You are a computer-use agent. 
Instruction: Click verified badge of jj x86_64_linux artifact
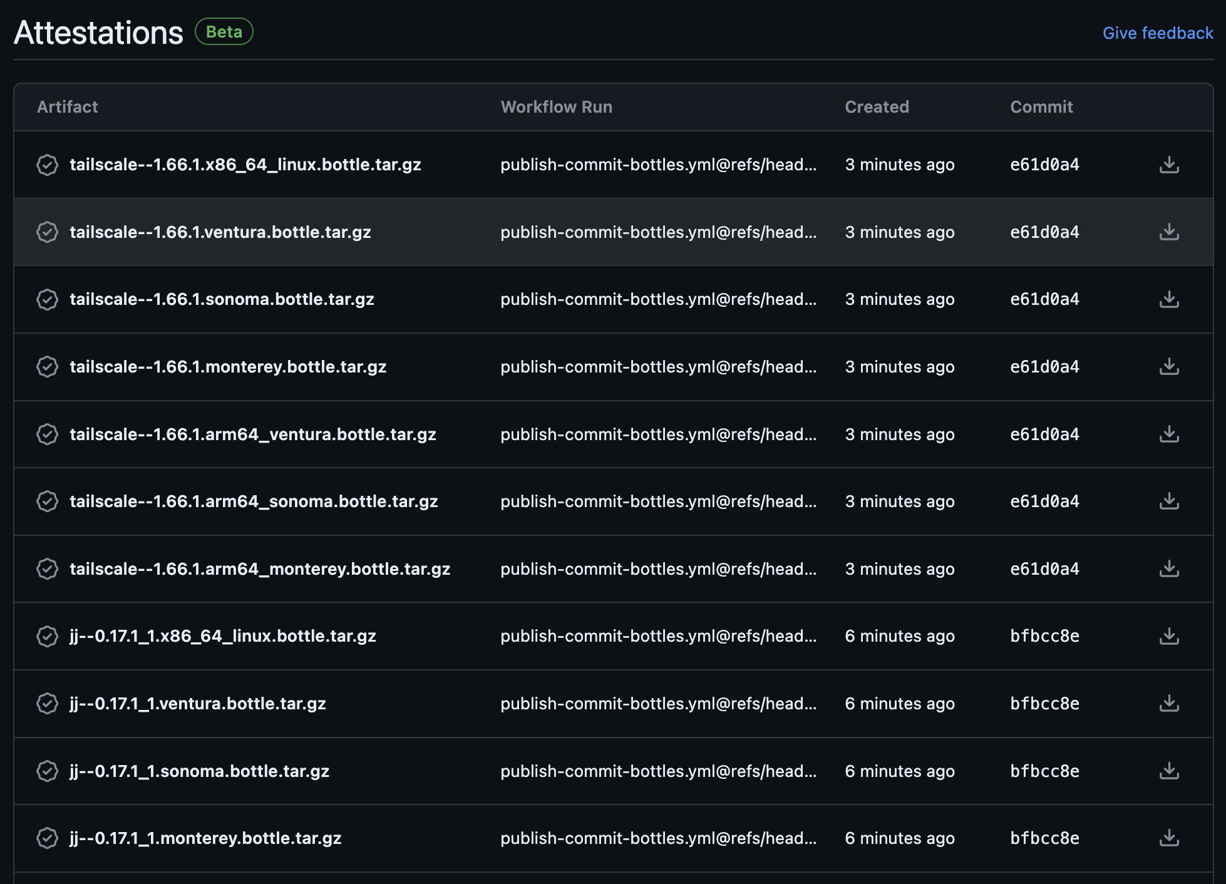point(47,636)
